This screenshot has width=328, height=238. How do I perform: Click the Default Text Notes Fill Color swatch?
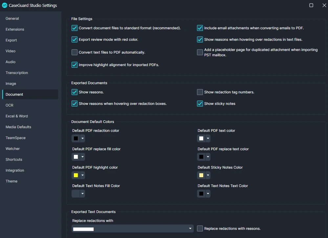[x=76, y=194]
